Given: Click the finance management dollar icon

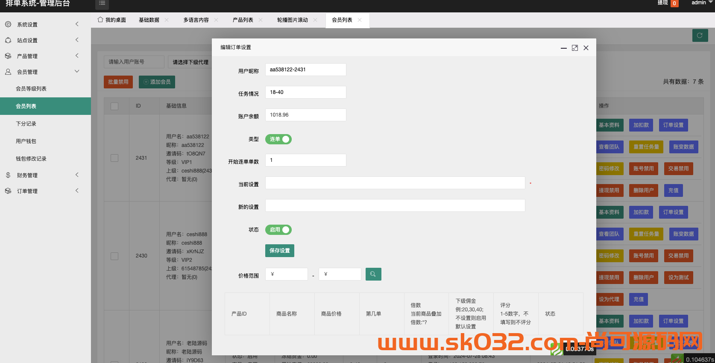Looking at the screenshot, I should click(8, 175).
